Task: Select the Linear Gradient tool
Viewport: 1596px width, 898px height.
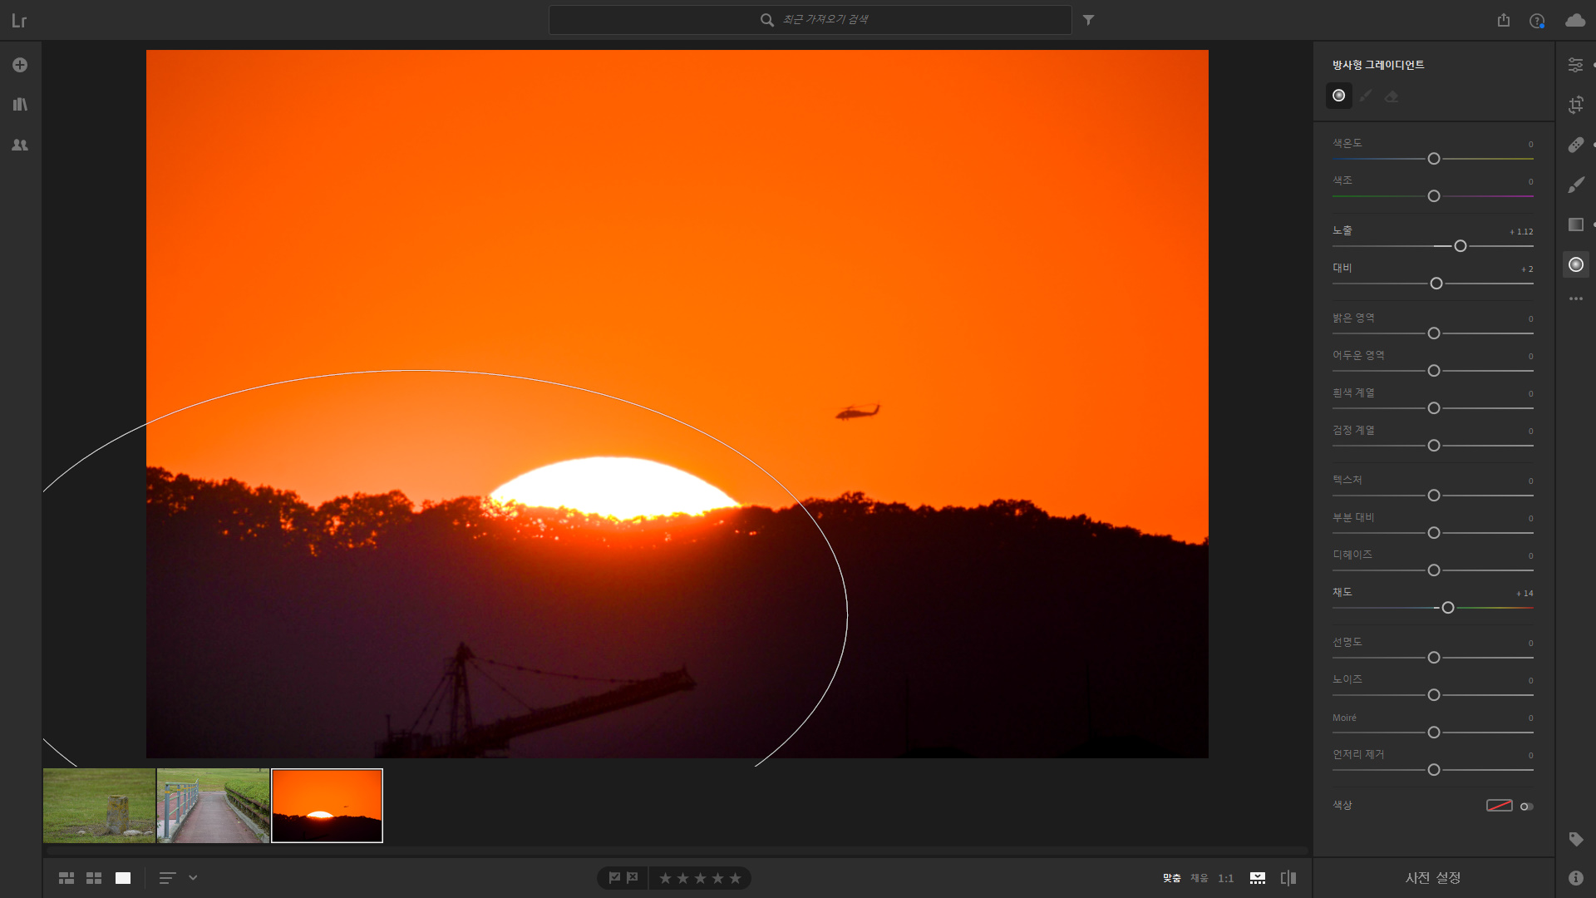Action: coord(1575,224)
